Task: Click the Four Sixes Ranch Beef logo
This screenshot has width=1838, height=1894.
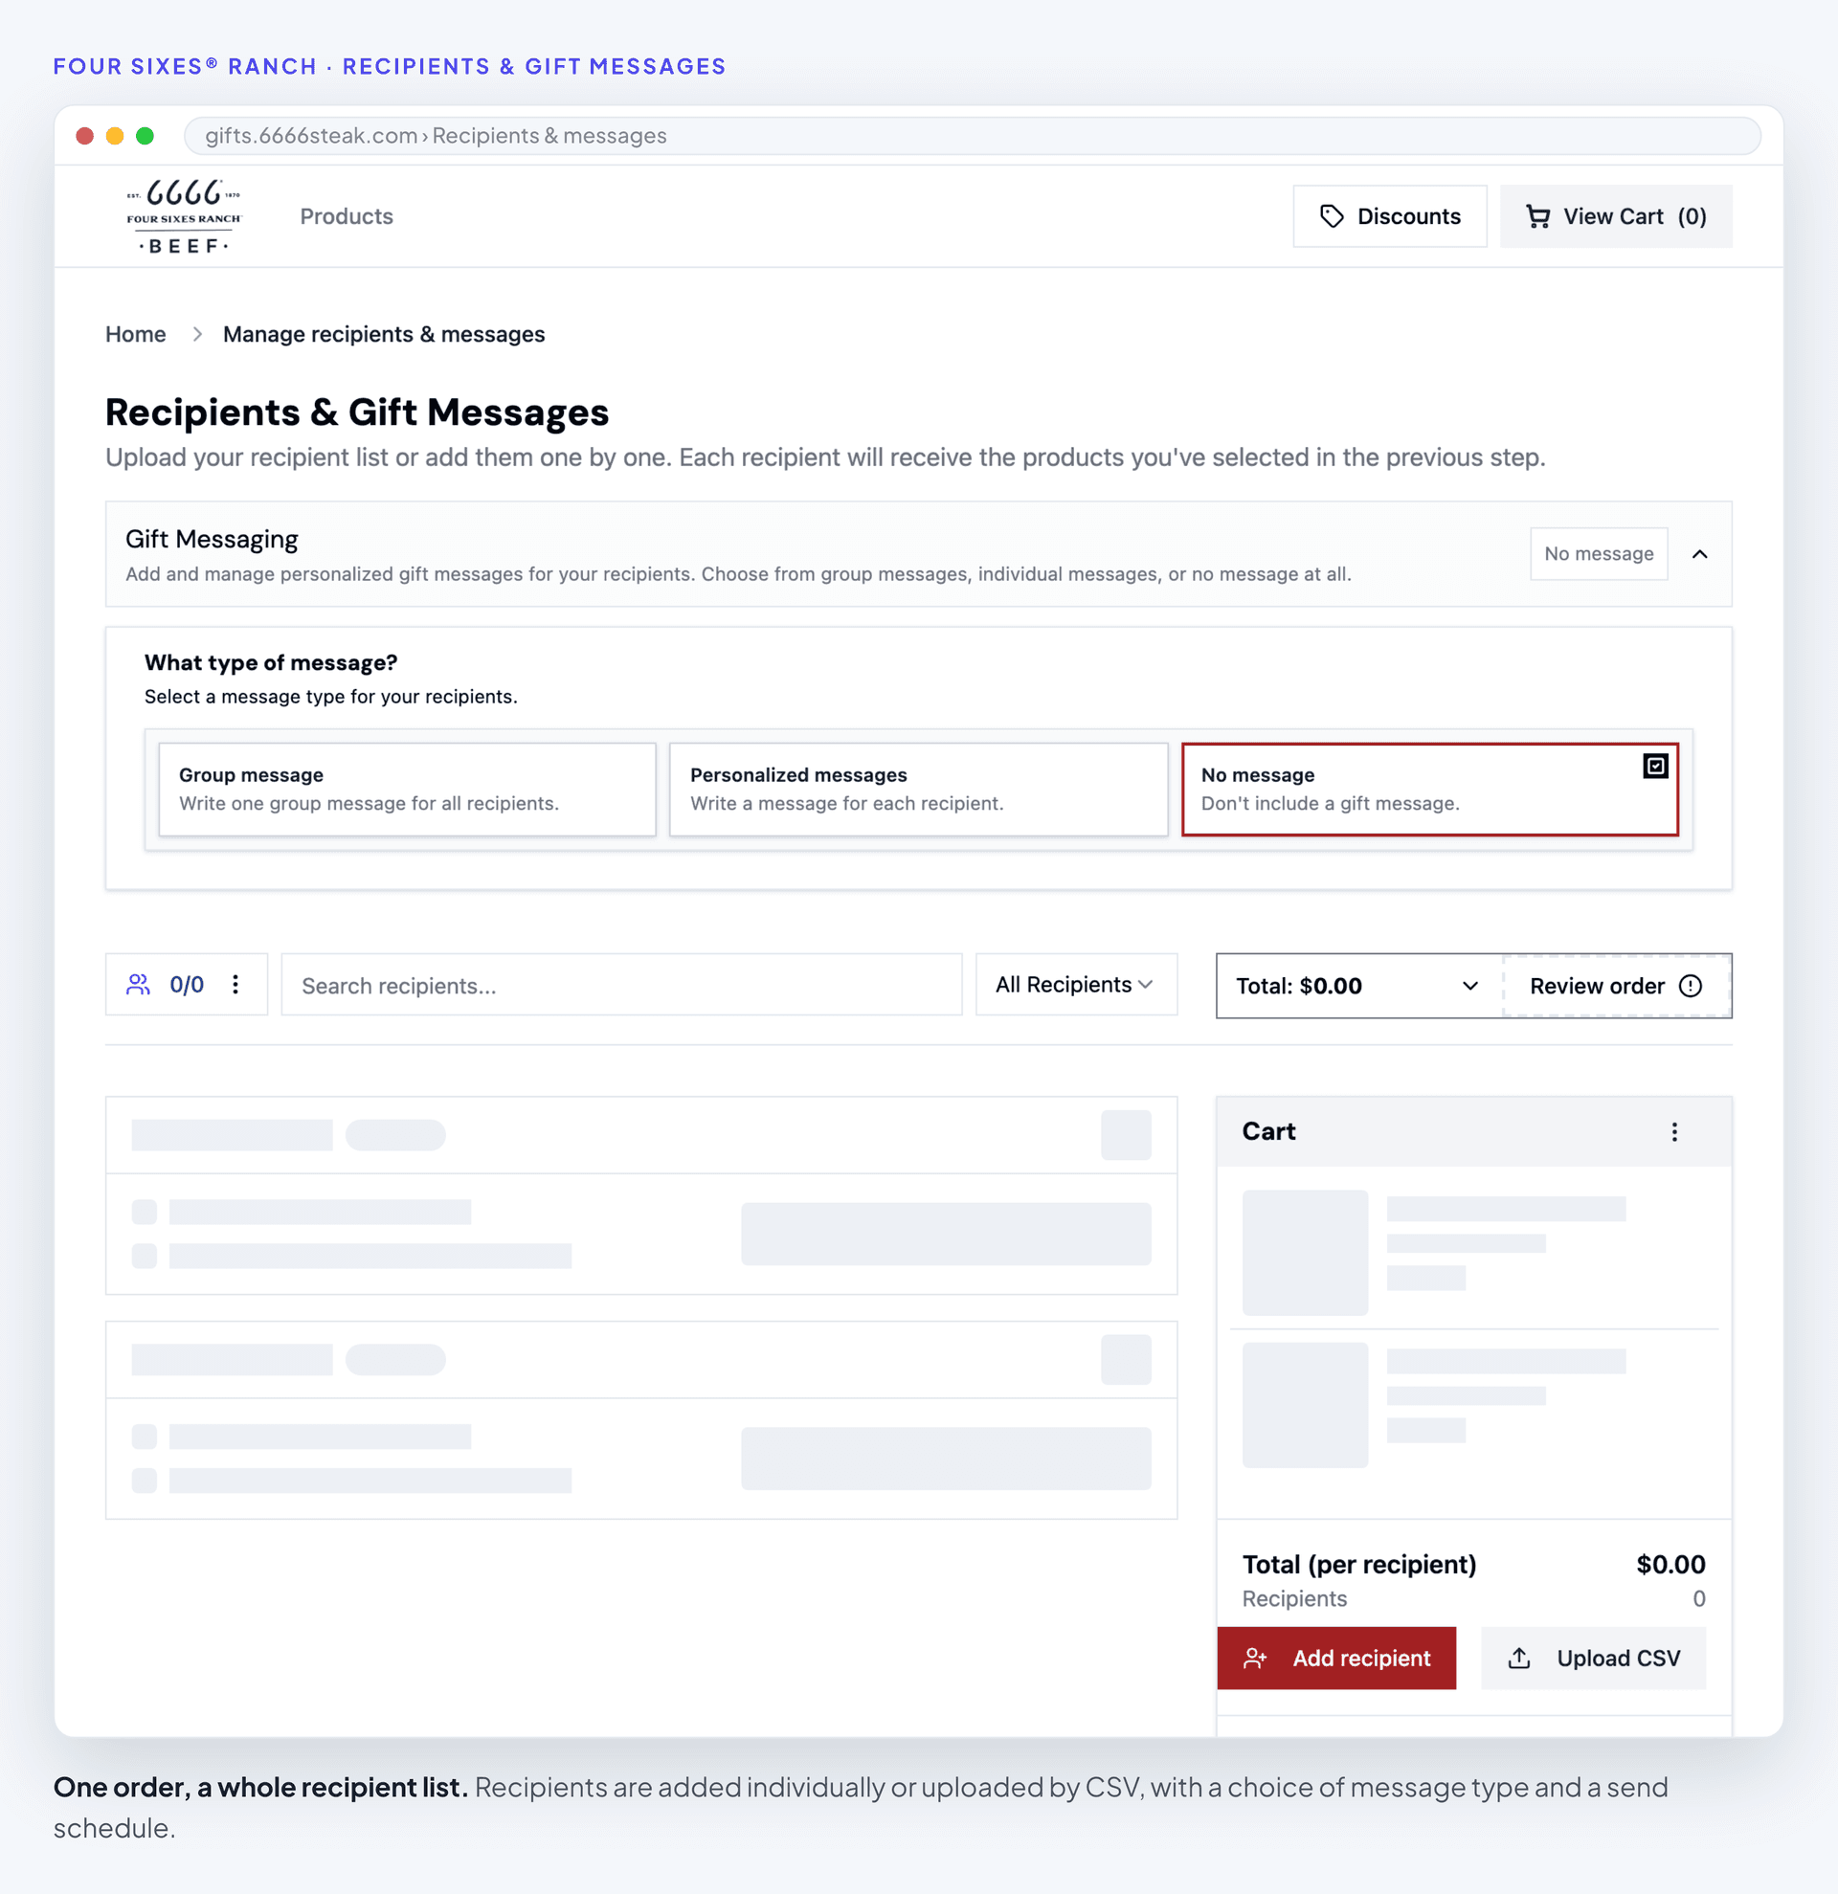Action: pyautogui.click(x=184, y=216)
